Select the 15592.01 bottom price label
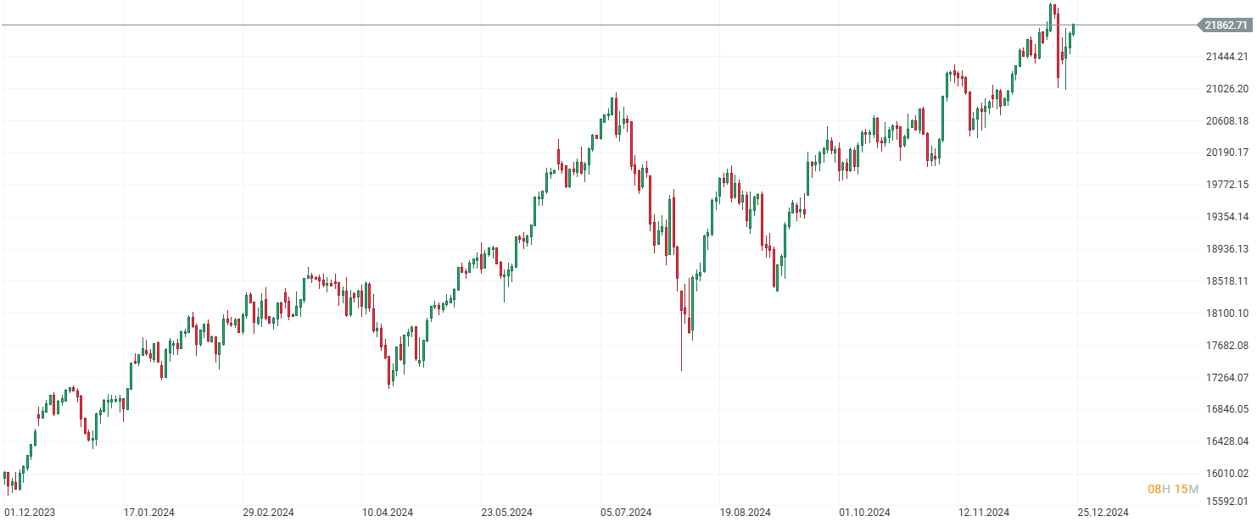Screen dimensions: 1257x527 tap(1226, 502)
